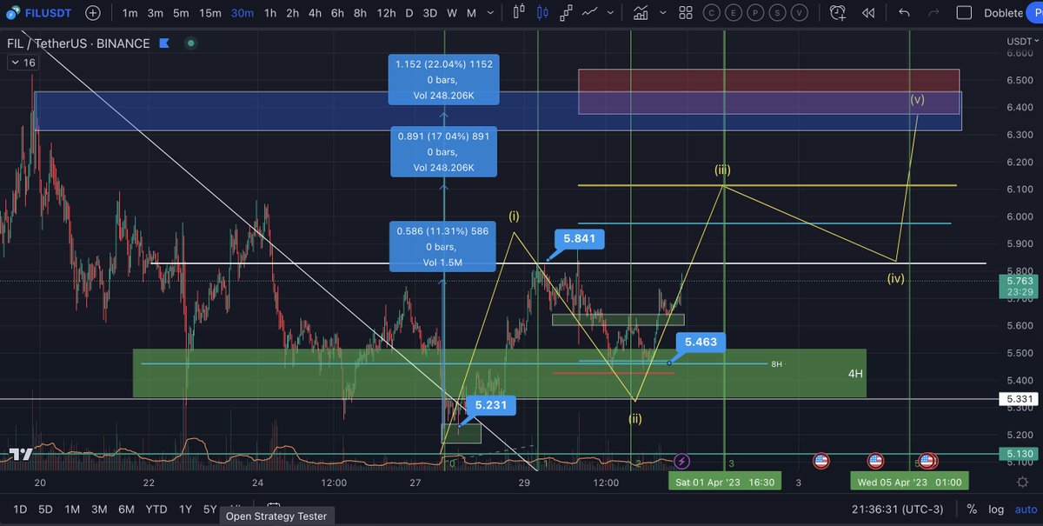The width and height of the screenshot is (1043, 526).
Task: Select the Wed 05 Apr '23 01:00 date label
Action: 909,481
